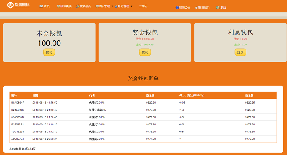The width and height of the screenshot is (287, 155).
Task: Select original balance 9477.30
Action: pyautogui.click(x=151, y=139)
